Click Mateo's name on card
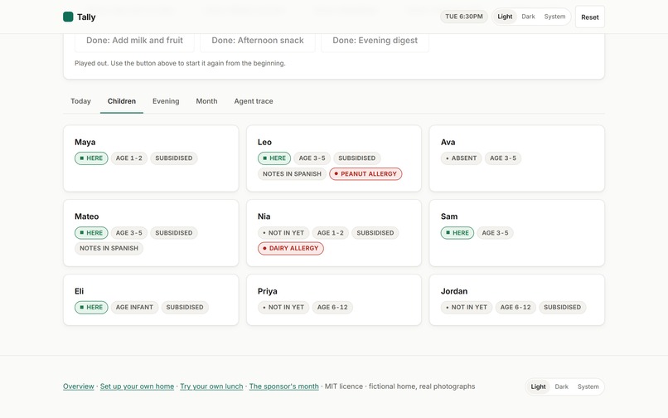 (x=86, y=216)
